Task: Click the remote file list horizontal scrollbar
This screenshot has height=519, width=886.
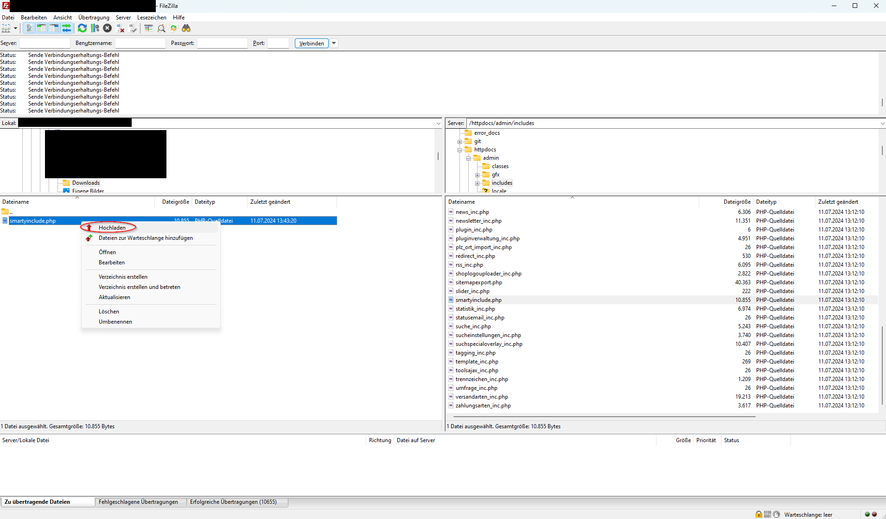Action: pos(603,417)
